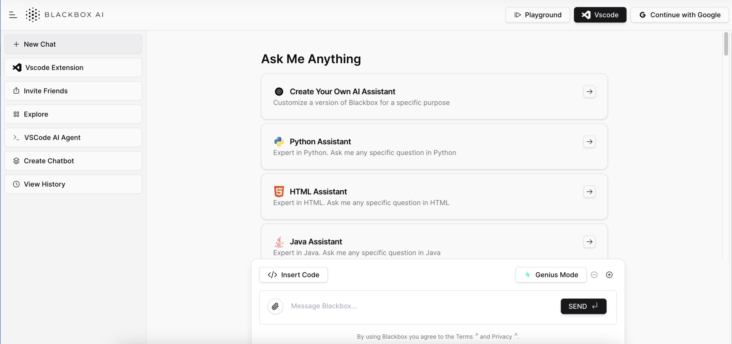Click the Blackbox AI logo
The image size is (732, 344).
pos(65,15)
